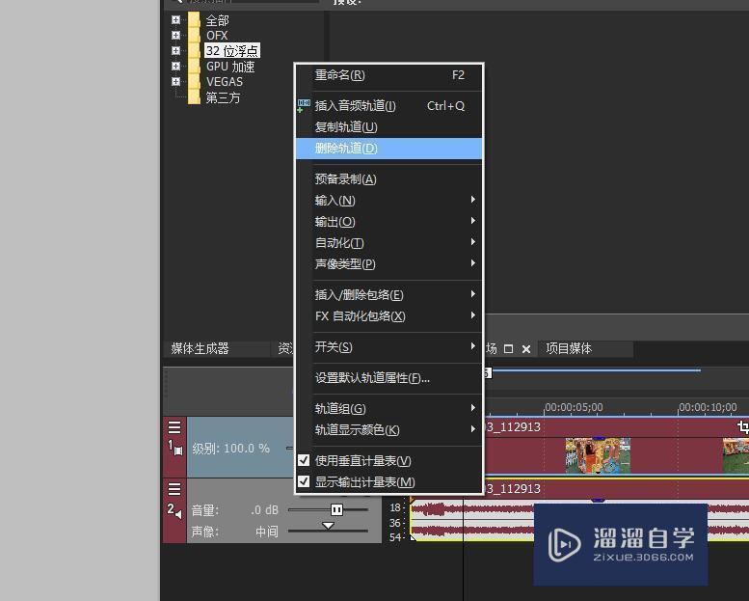Choose 复制轨道(U) from context menu
Image resolution: width=749 pixels, height=601 pixels.
click(x=388, y=127)
